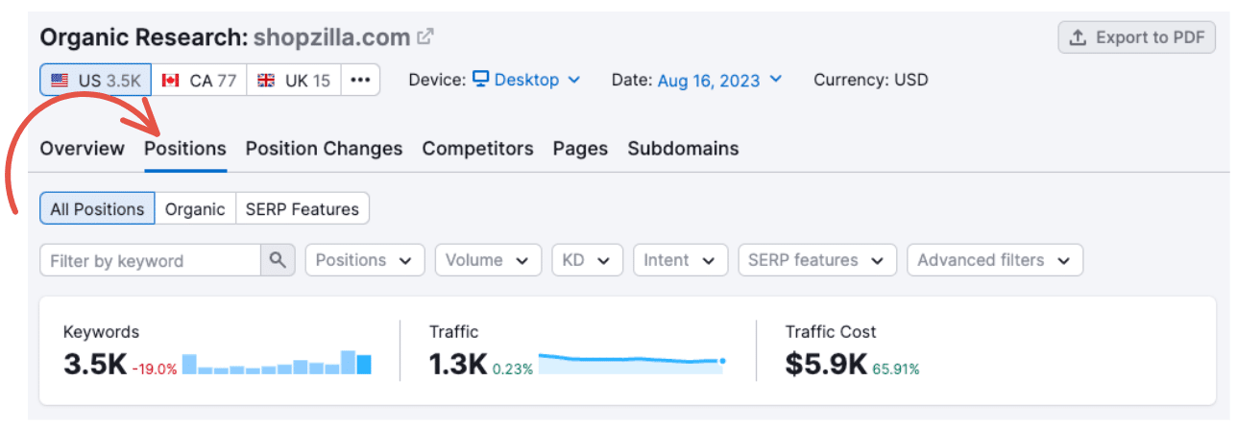Expand the KD filter dropdown
Image resolution: width=1237 pixels, height=429 pixels.
pos(587,260)
